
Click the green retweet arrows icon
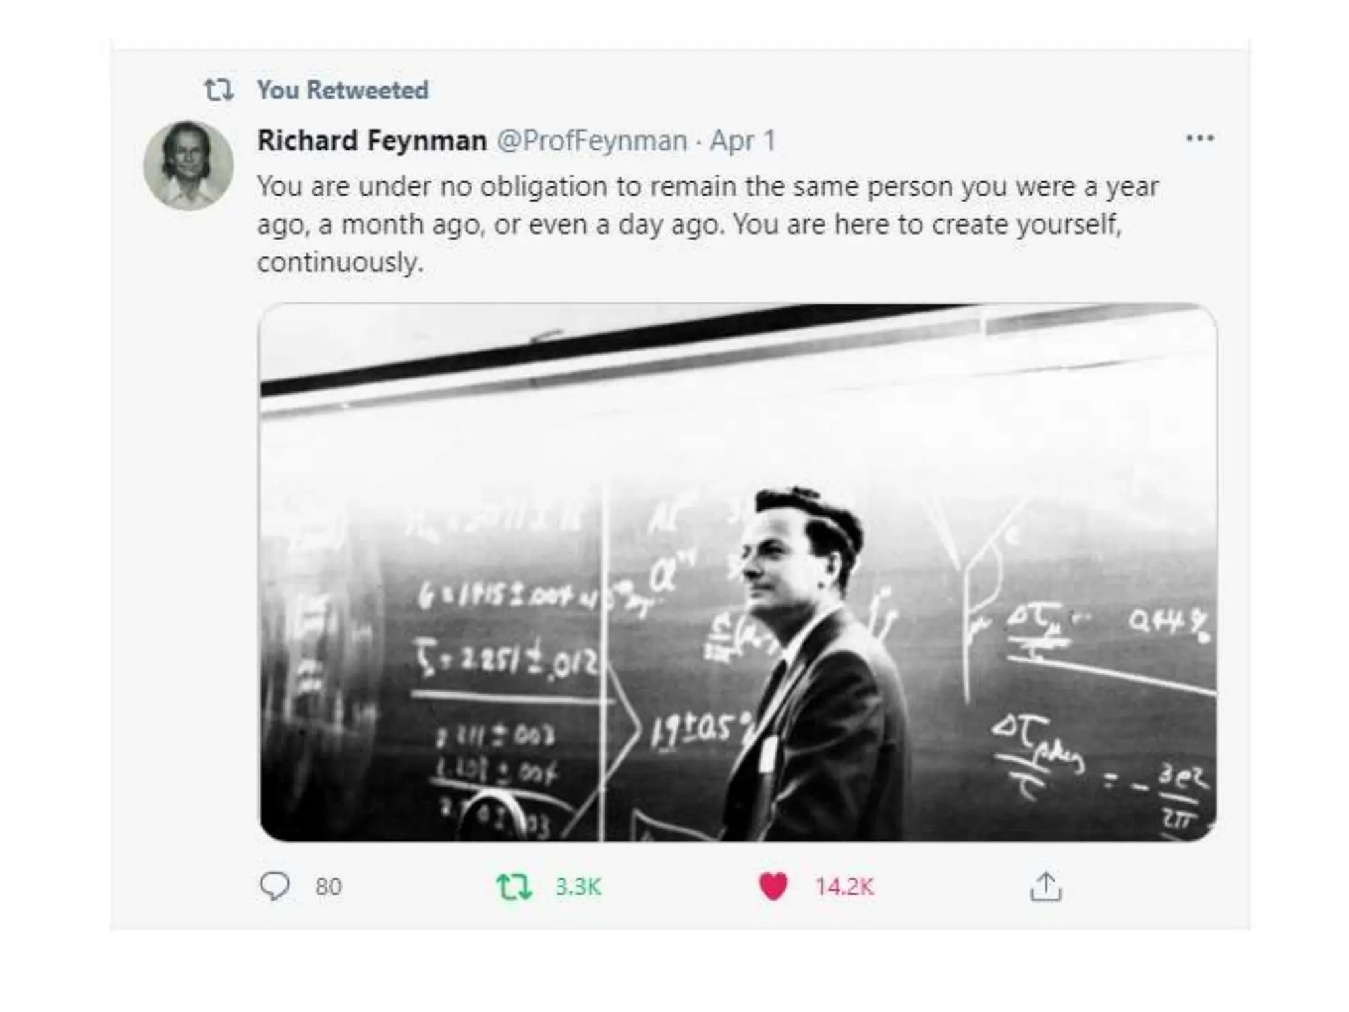(513, 887)
